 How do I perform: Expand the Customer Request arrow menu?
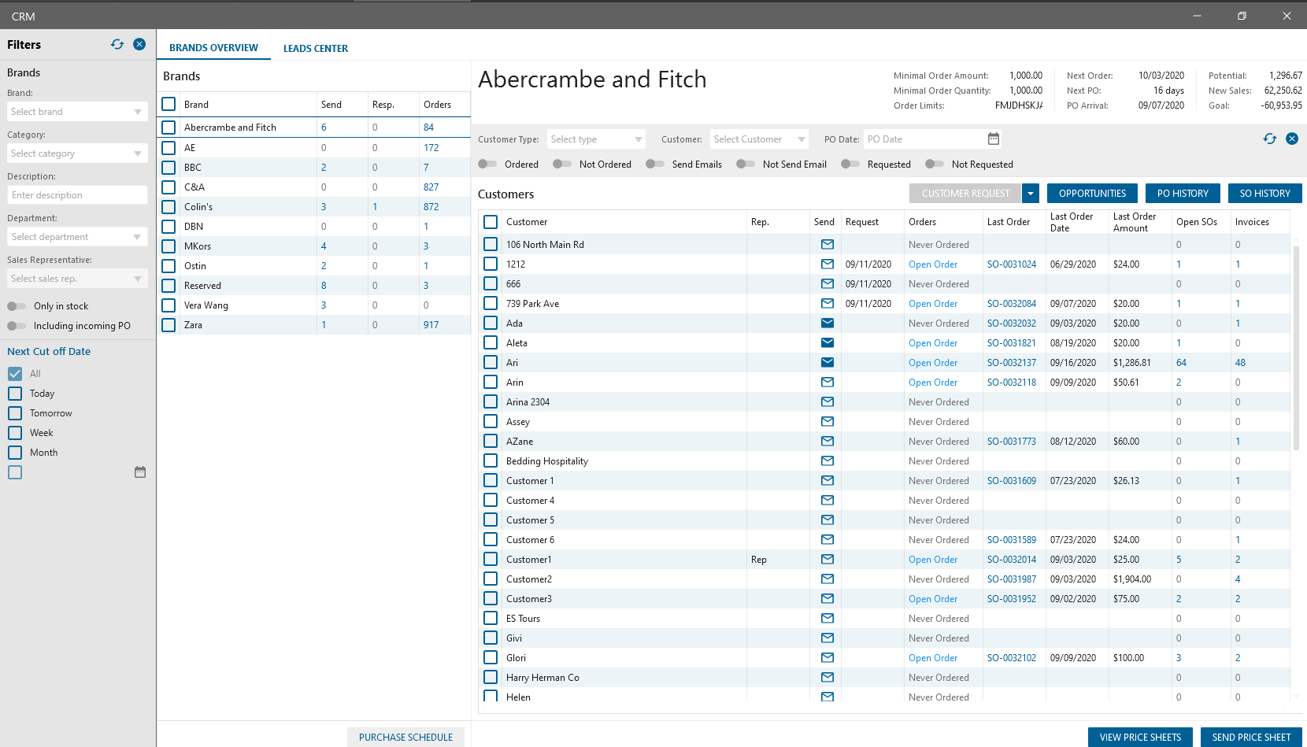1031,194
